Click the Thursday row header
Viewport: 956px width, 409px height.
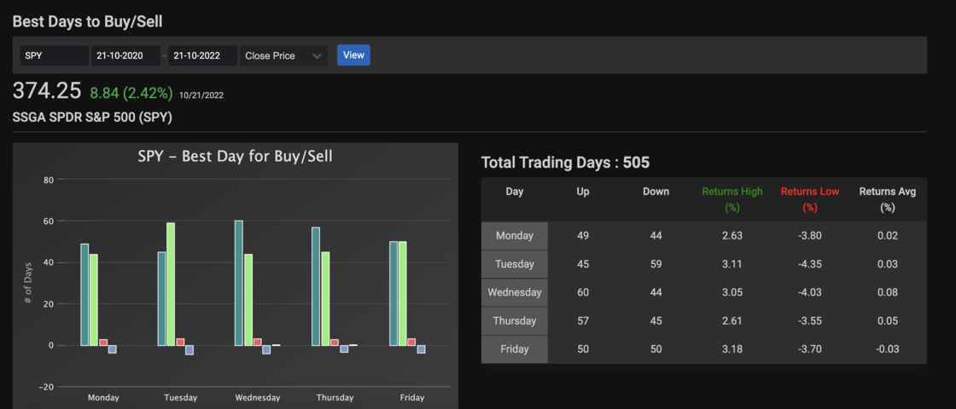click(515, 320)
